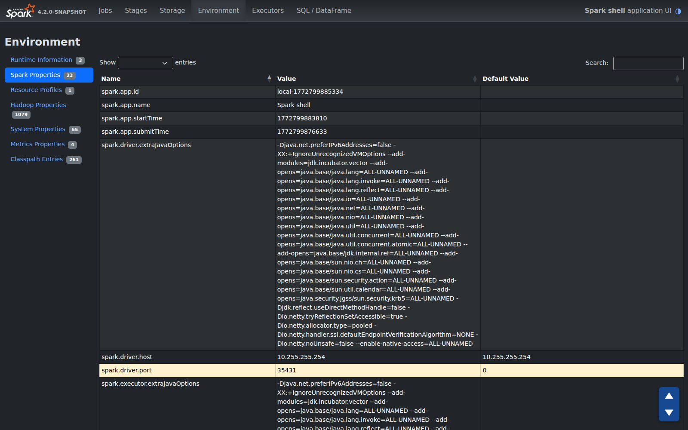Click the blue scroll-to-bottom arrow
This screenshot has width=688, height=430.
click(669, 412)
